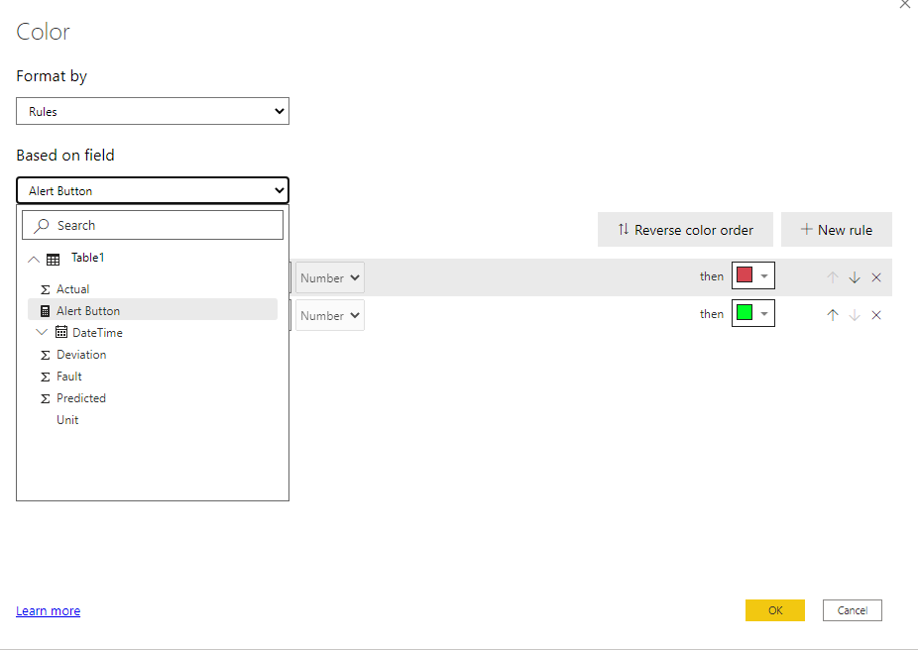Open the Learn more link
Image resolution: width=918 pixels, height=650 pixels.
coord(48,610)
